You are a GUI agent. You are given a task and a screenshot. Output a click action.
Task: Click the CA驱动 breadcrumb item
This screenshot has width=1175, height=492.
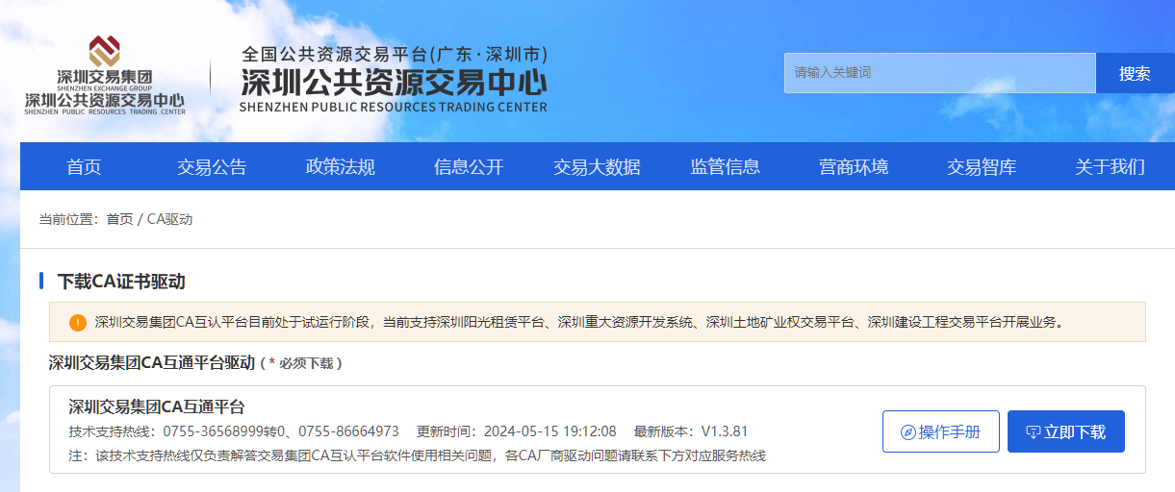tap(170, 219)
